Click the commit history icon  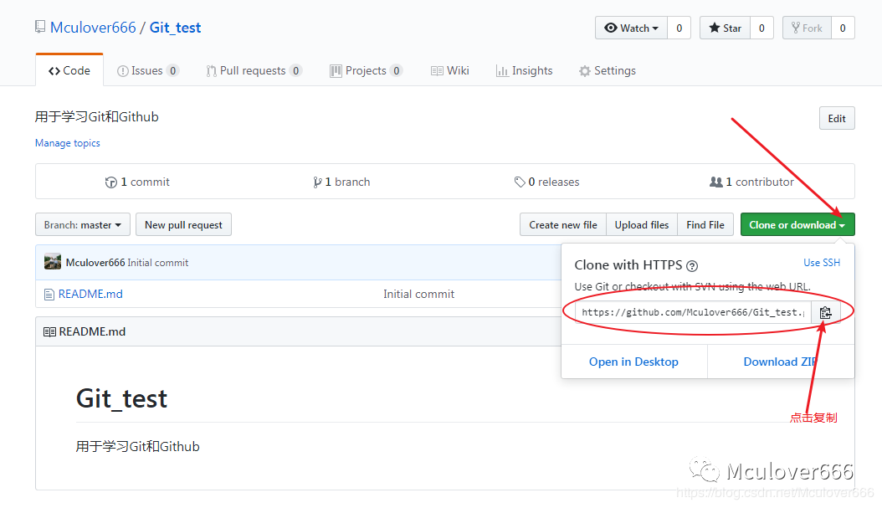(111, 182)
